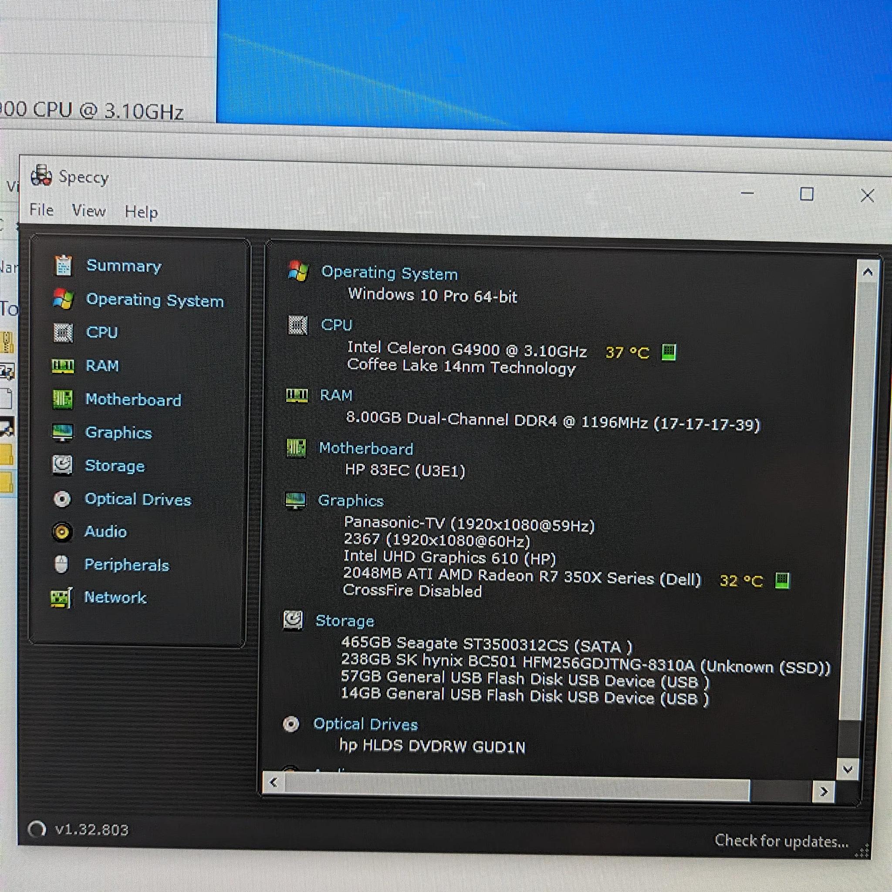Viewport: 892px width, 892px height.
Task: Open CPU heading link in summary
Action: click(337, 325)
